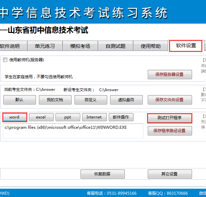Choose 我的文档 as answer folder
The image size is (206, 197).
point(55,100)
